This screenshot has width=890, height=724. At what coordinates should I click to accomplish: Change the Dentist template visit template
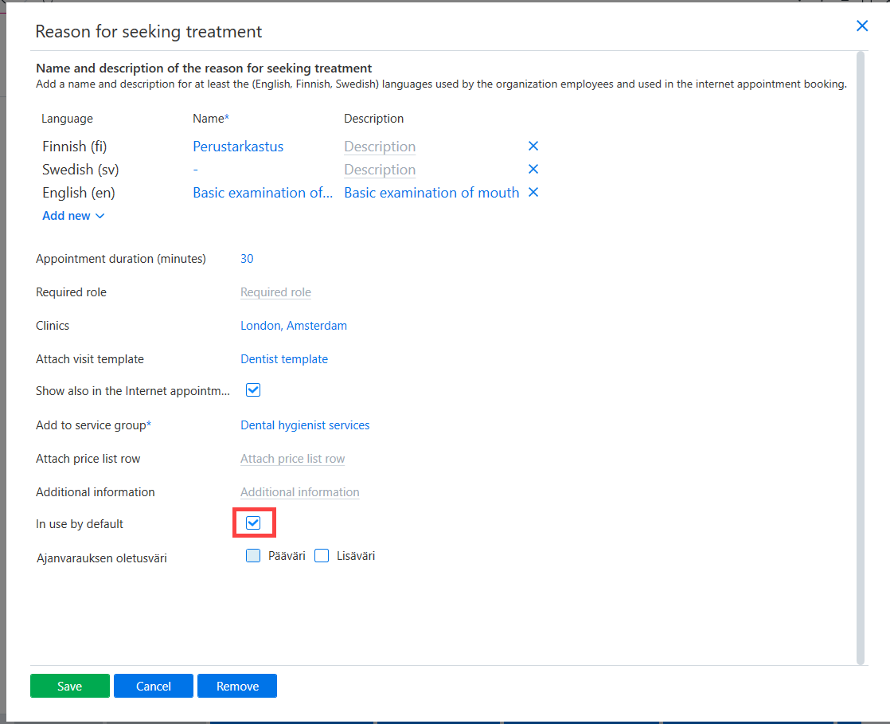[284, 359]
